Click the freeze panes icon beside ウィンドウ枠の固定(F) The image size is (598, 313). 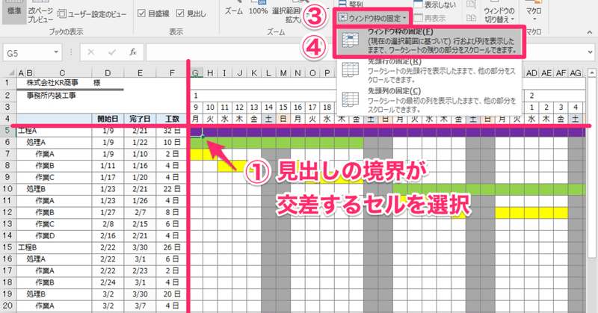(x=350, y=40)
